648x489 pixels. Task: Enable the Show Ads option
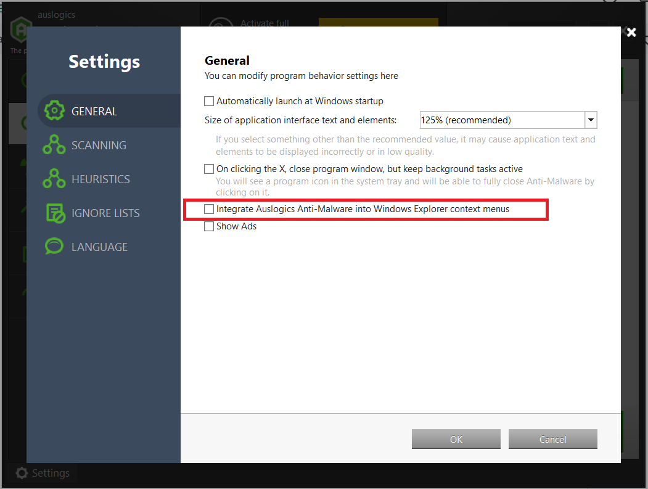pyautogui.click(x=208, y=226)
